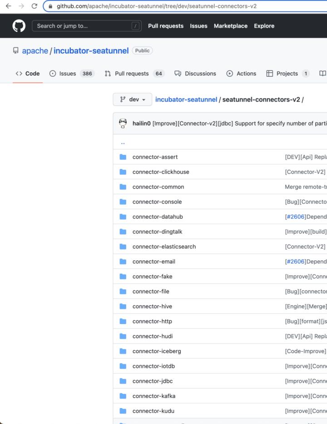Select Marketplace in the top navigation
Screen dimensions: 327x424
click(231, 26)
